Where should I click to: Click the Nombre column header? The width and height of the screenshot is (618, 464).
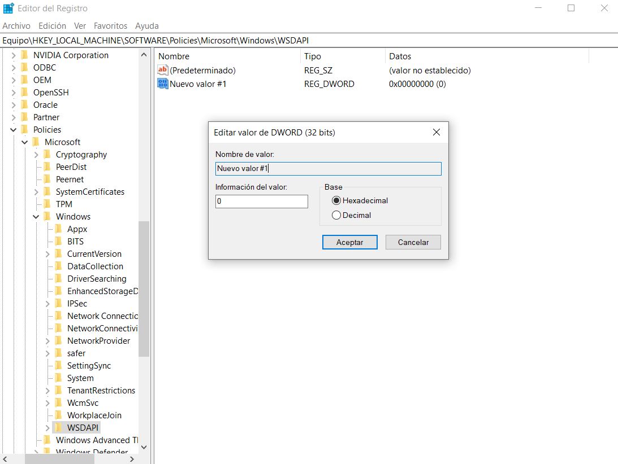click(x=227, y=56)
